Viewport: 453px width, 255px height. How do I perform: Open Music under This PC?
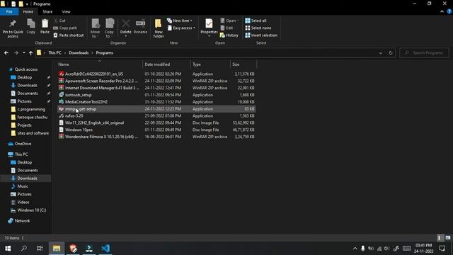click(20, 186)
